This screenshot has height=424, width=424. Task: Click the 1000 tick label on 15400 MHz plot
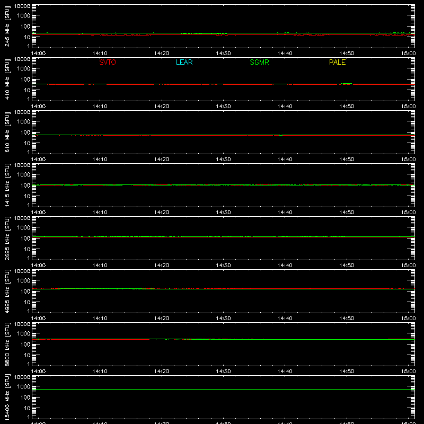[24, 386]
